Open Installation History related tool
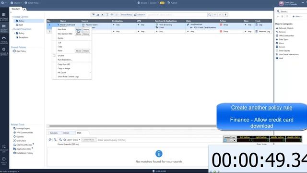The image size is (307, 173). [x=23, y=153]
